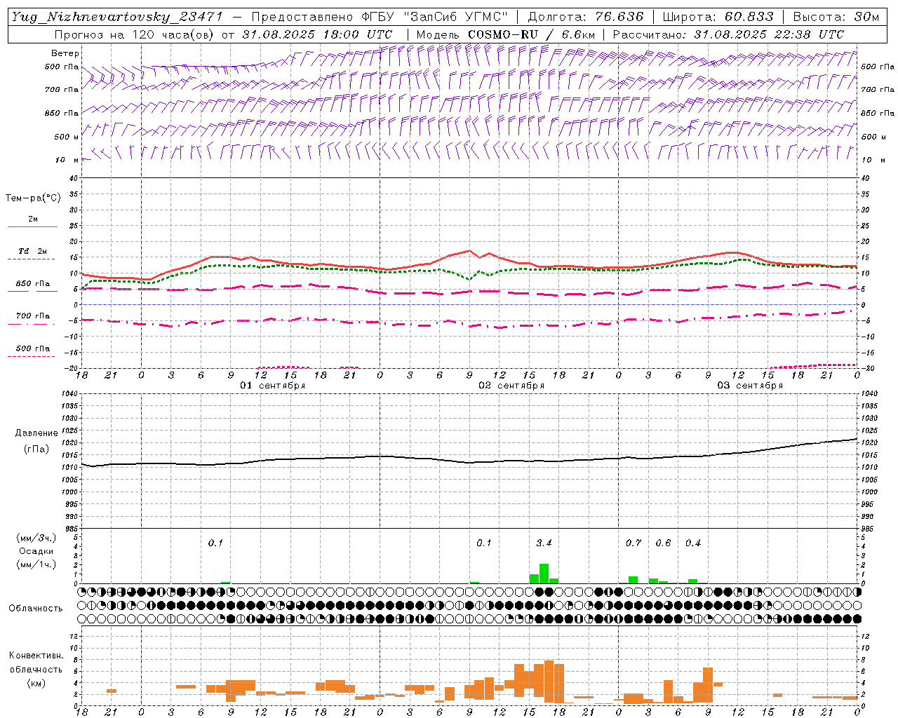Select the 03 сентября date label
This screenshot has height=718, width=898.
[x=750, y=386]
